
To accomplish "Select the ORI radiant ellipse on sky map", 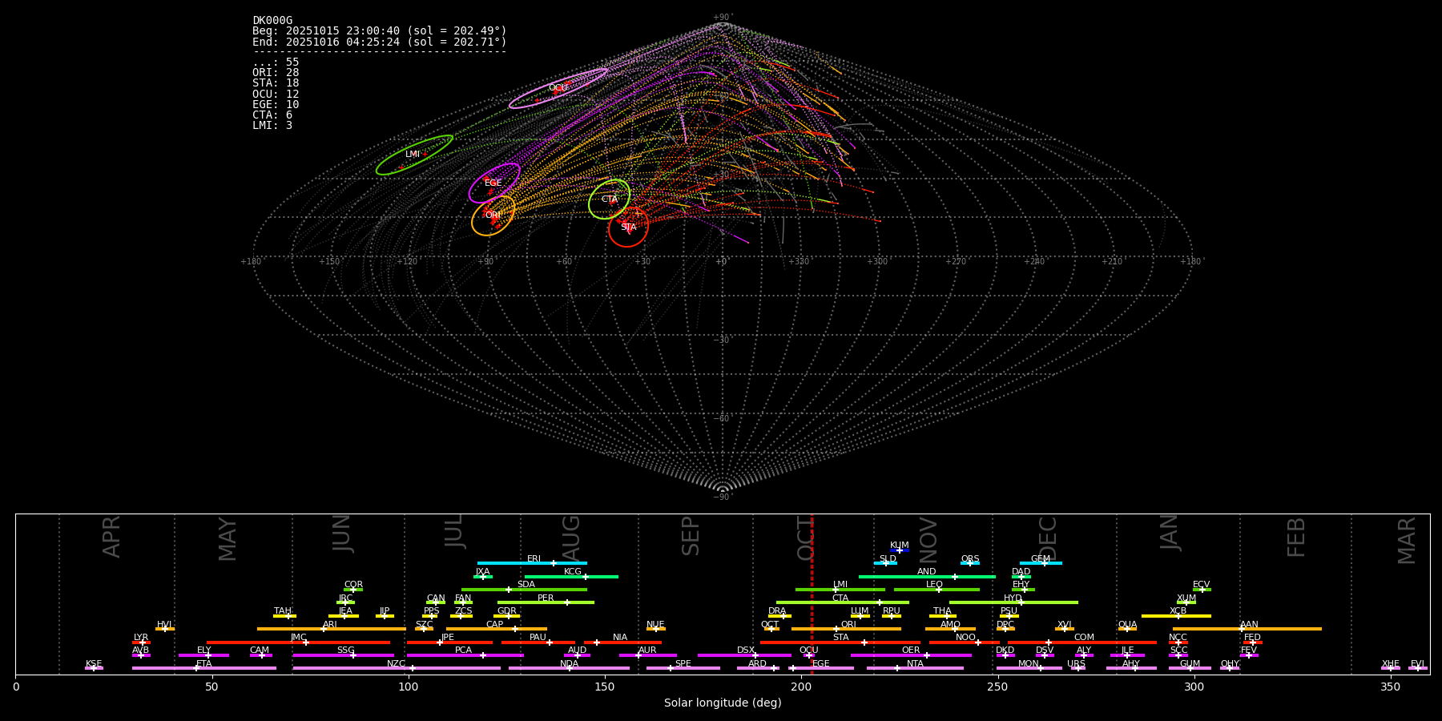I will (x=493, y=215).
